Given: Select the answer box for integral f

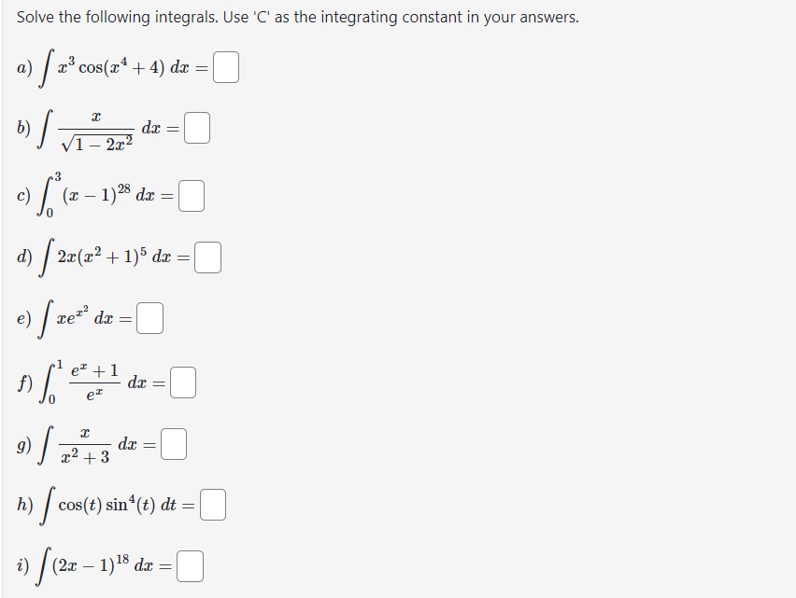Looking at the screenshot, I should 183,382.
